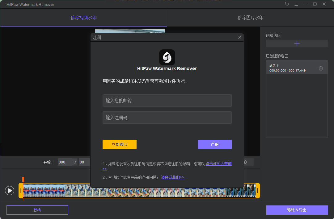Close the HitPaw Watermark Remover window
The image size is (334, 219).
(324, 4)
